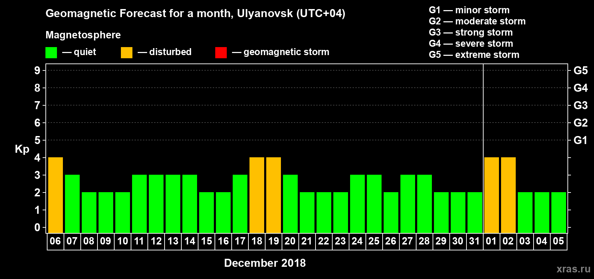Click the G1 right axis label
The height and width of the screenshot is (279, 594).
[x=581, y=140]
